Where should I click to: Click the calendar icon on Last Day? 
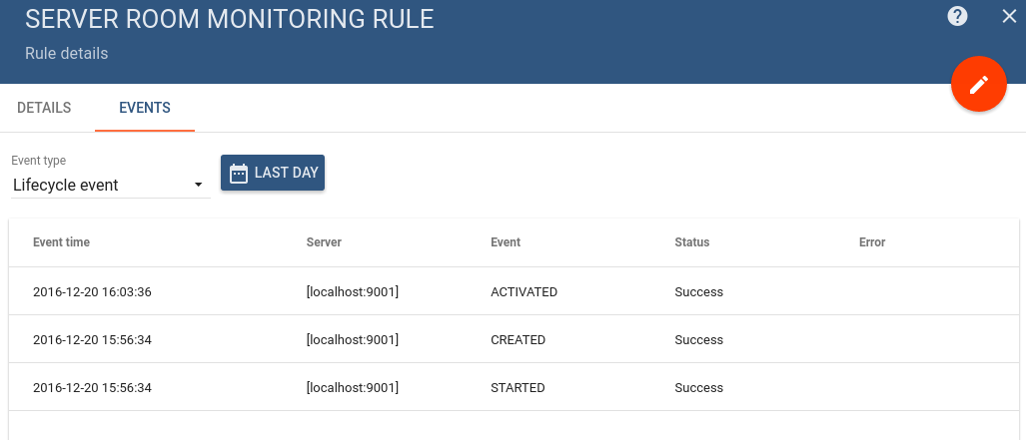click(x=239, y=174)
